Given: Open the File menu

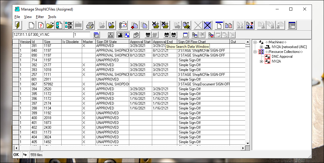Looking at the screenshot, I should pos(17,17).
